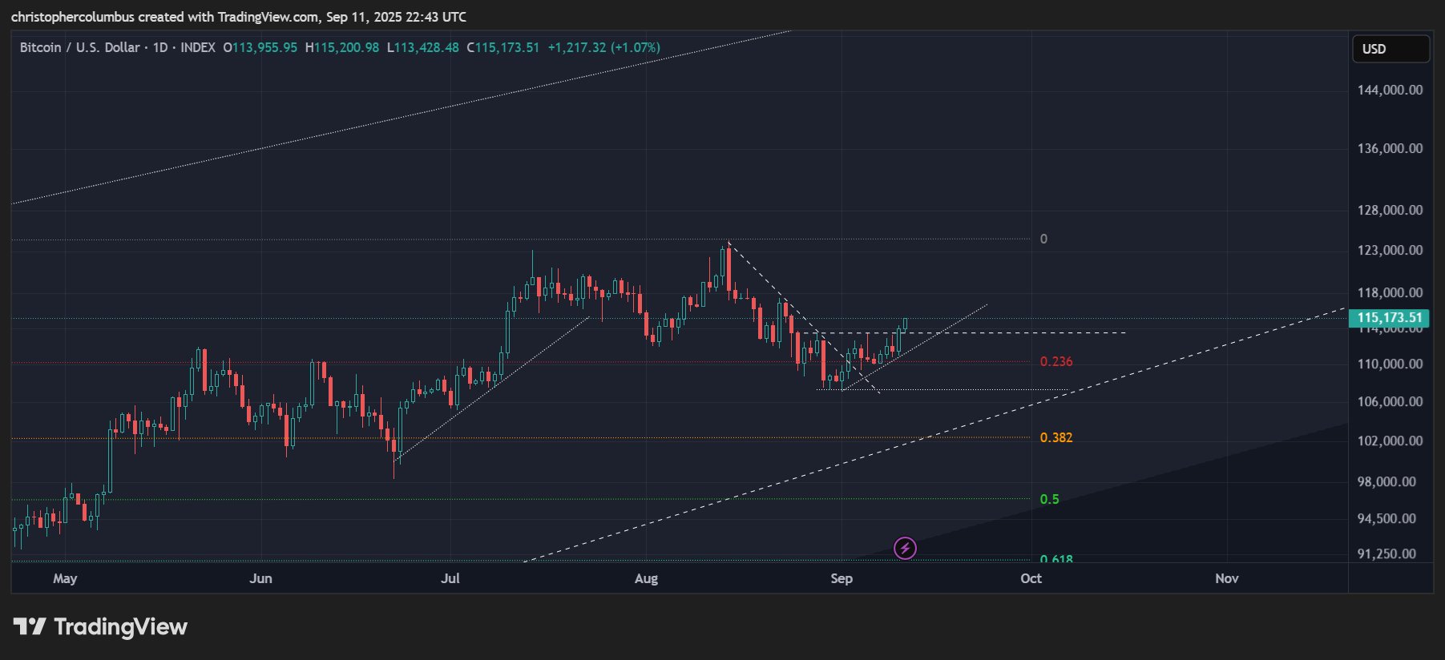Click the purple lightning bolt event icon
Viewport: 1445px width, 660px height.
pos(905,548)
